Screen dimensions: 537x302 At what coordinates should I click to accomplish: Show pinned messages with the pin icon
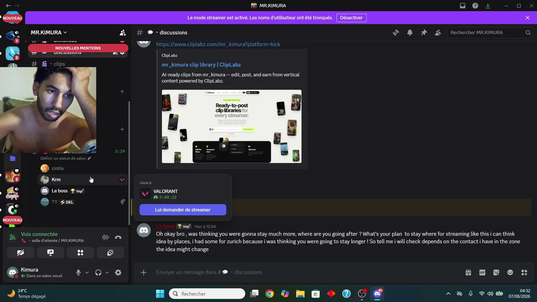pos(424,33)
